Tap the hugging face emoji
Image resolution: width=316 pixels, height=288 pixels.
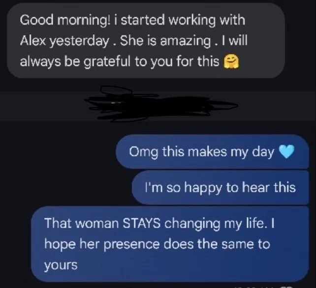click(x=231, y=62)
